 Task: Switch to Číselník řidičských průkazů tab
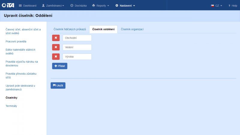pos(70,29)
